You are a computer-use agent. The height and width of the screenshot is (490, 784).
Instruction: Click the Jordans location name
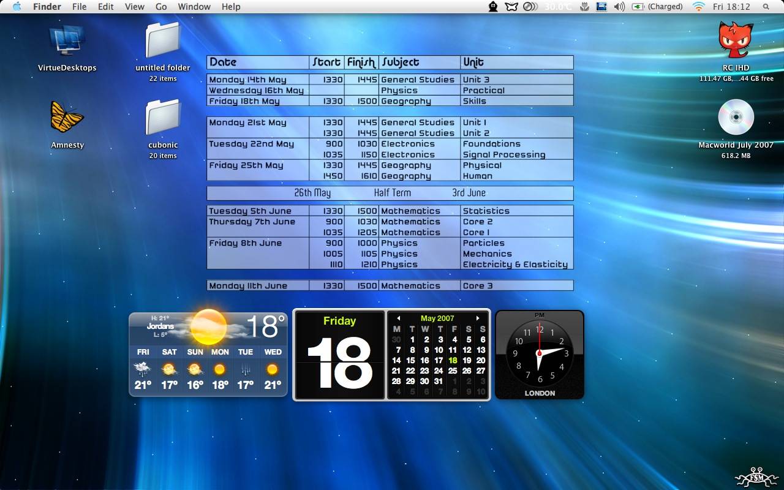coord(160,326)
